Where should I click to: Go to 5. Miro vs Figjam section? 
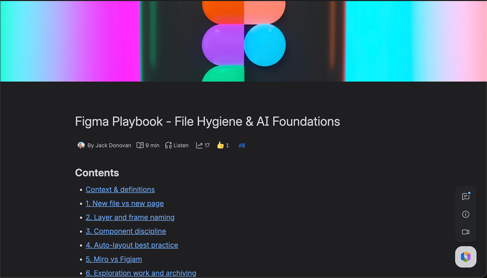(x=114, y=259)
